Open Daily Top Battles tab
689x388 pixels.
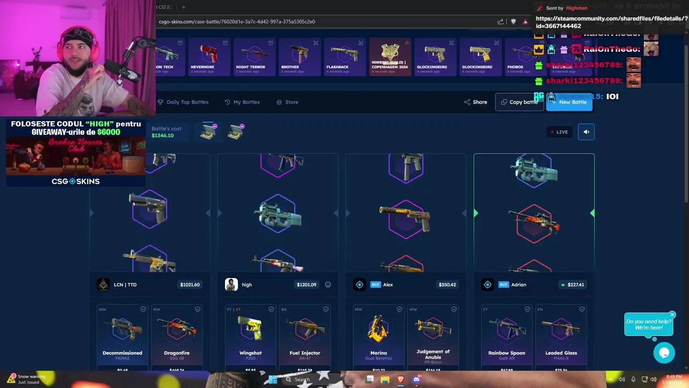[x=183, y=102]
